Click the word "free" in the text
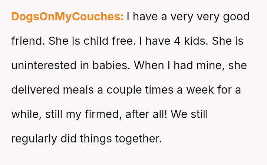267x165 pixels. point(125,41)
